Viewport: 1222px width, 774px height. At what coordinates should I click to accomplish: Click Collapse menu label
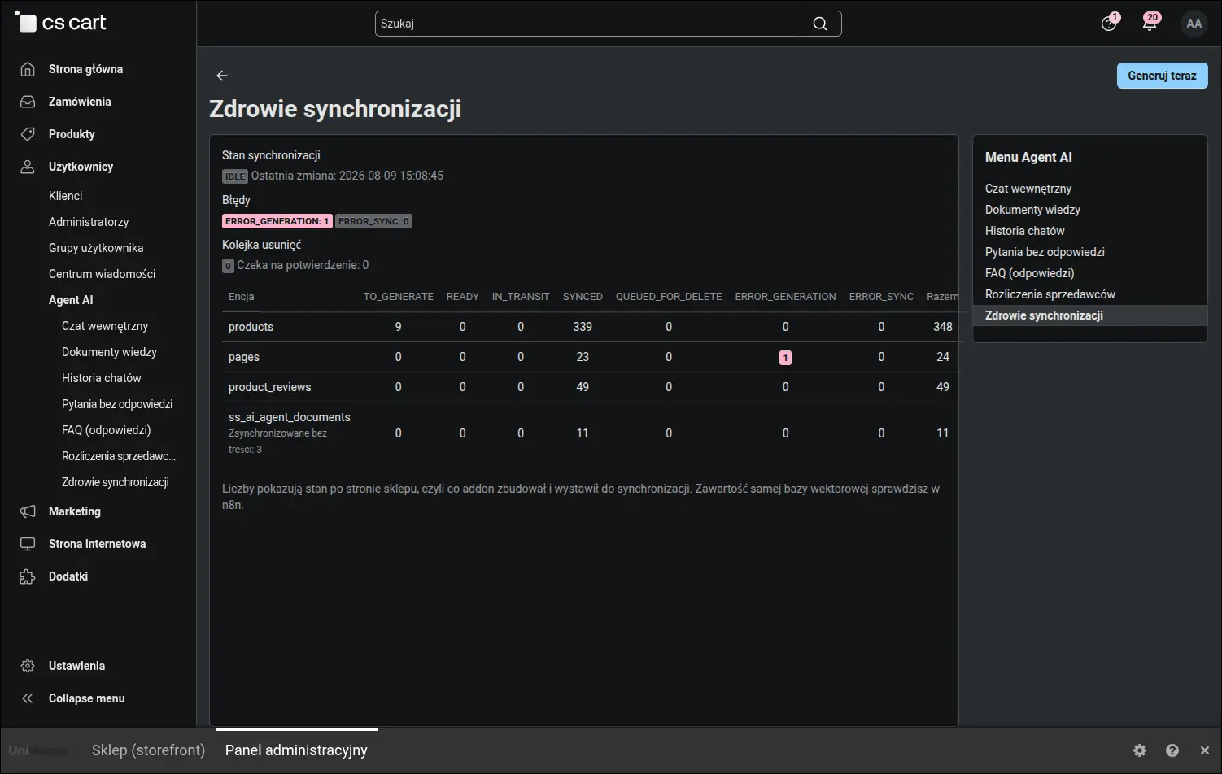coord(86,698)
